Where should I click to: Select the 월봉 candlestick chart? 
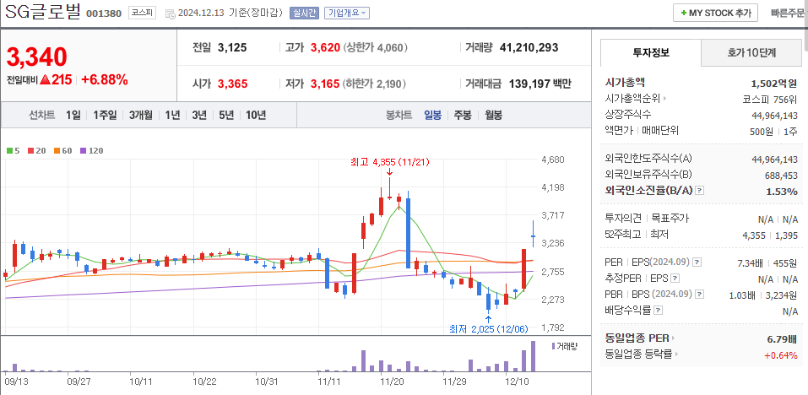click(493, 115)
